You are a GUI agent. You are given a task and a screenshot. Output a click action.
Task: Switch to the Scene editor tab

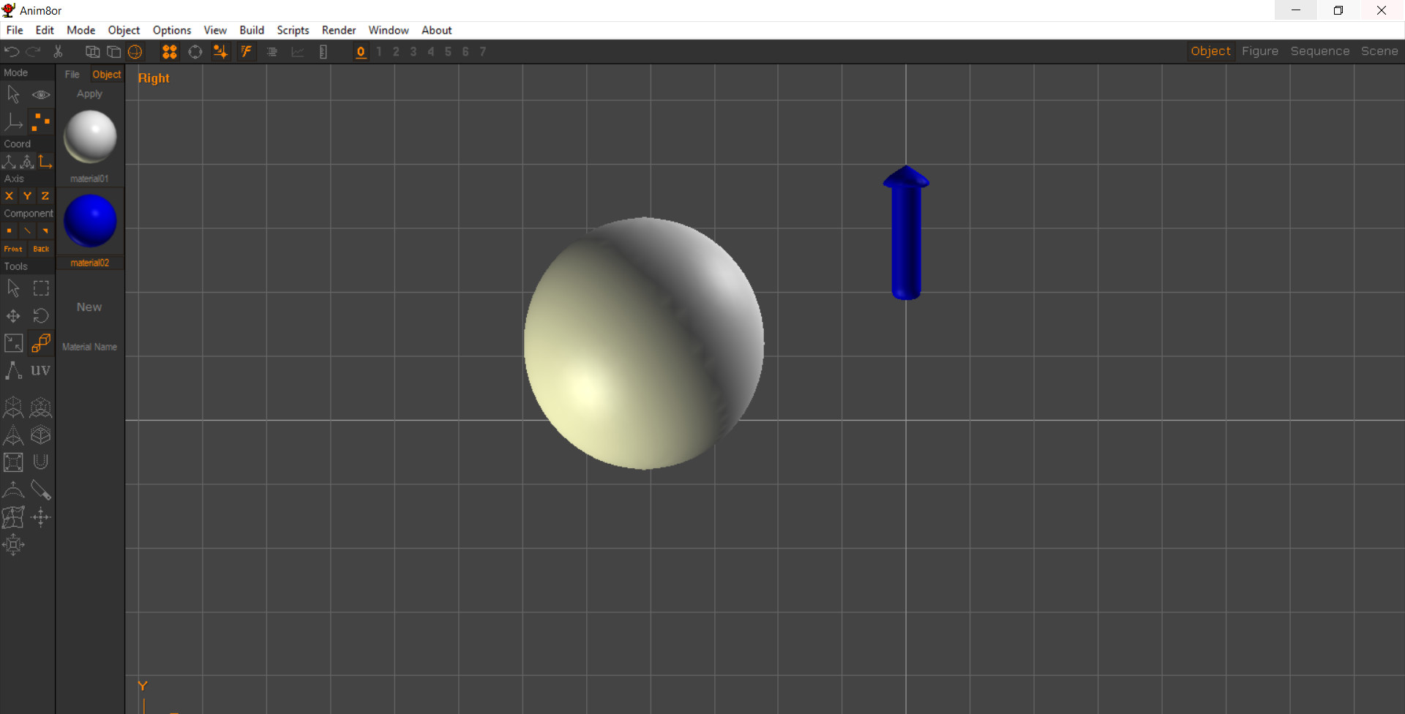click(1379, 51)
